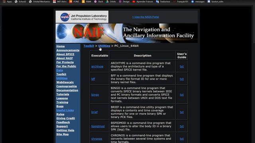Open Orbital Mechanics bookmark

[39, 2]
